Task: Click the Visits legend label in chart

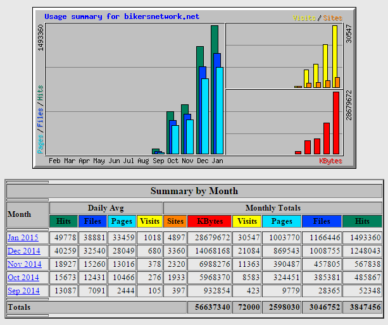Action: point(304,18)
